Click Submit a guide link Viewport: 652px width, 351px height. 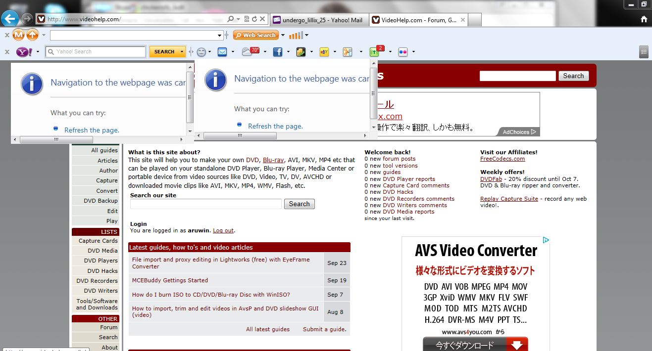(324, 329)
